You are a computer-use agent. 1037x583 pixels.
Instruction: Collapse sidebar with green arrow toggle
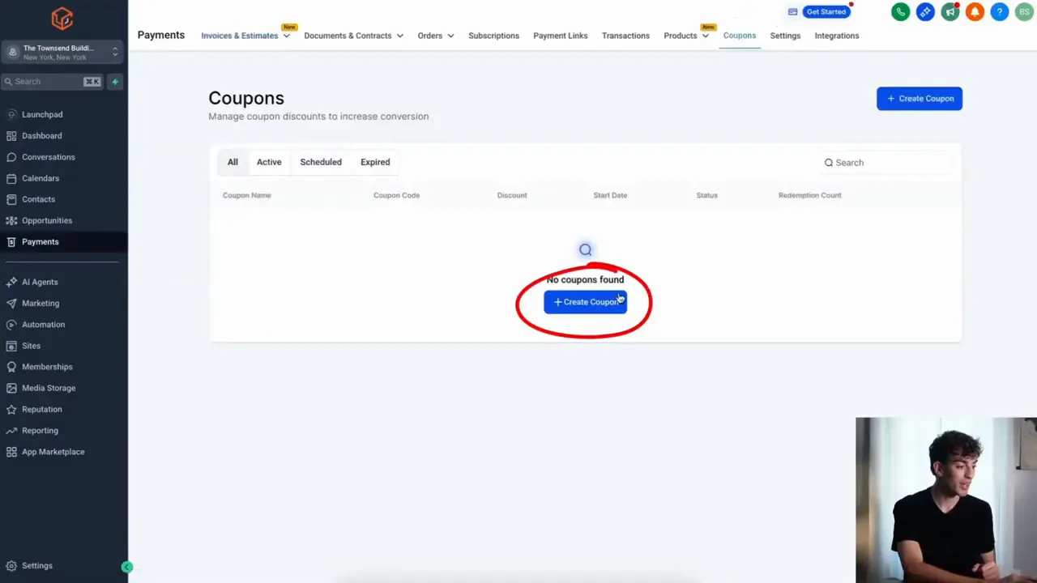[127, 567]
